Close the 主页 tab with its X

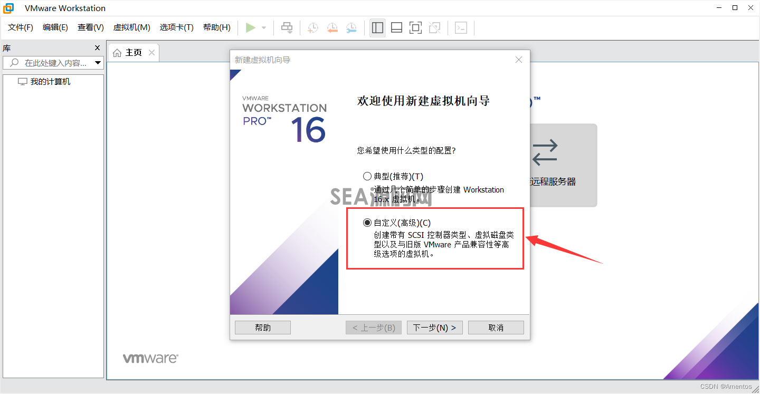pos(151,53)
